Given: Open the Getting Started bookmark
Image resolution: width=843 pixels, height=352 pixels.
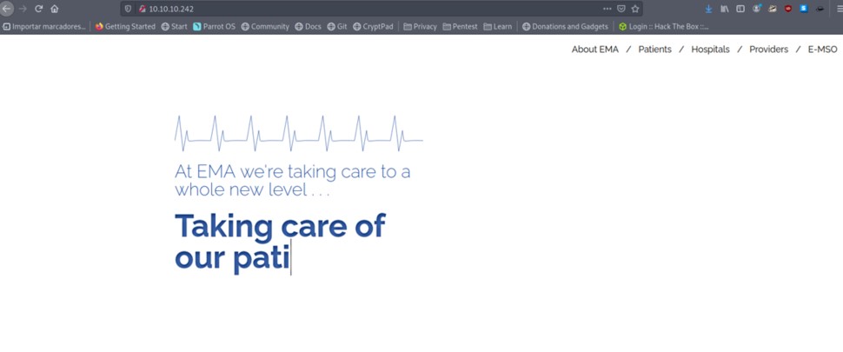Looking at the screenshot, I should pyautogui.click(x=125, y=26).
